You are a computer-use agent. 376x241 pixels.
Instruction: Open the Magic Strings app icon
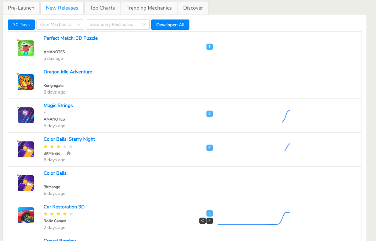tap(26, 116)
